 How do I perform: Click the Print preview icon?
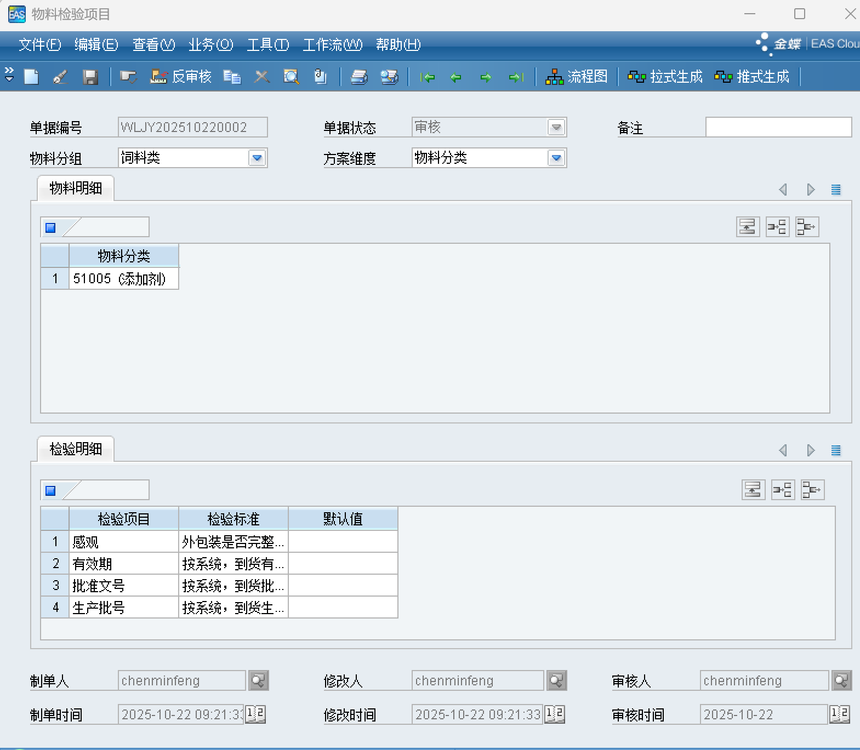point(389,77)
